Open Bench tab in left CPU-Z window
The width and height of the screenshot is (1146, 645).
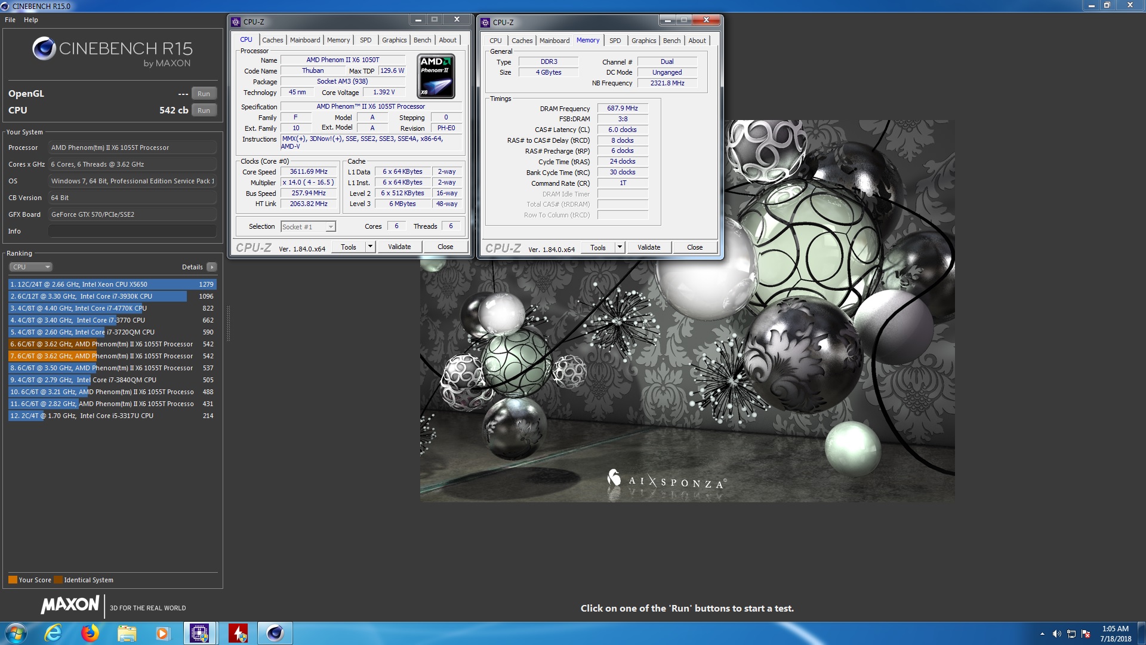pos(422,40)
